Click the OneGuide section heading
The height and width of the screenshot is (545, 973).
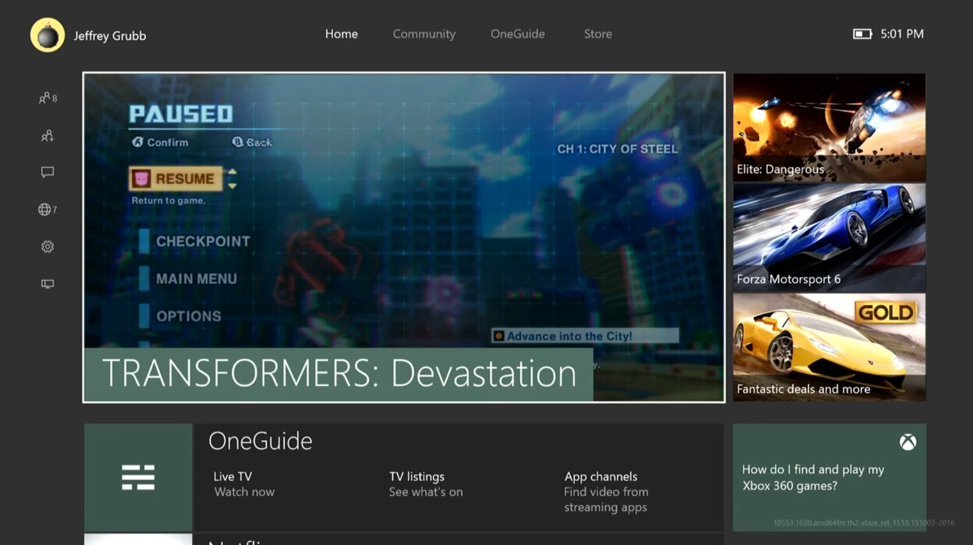click(260, 441)
